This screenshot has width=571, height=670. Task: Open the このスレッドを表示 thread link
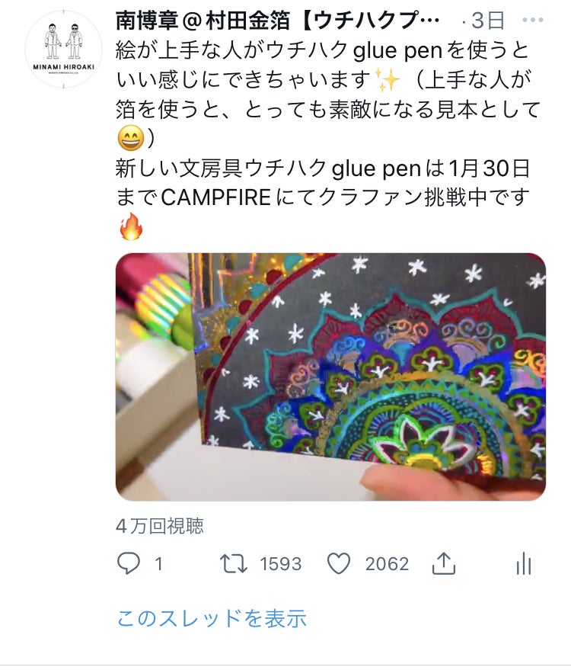(212, 618)
